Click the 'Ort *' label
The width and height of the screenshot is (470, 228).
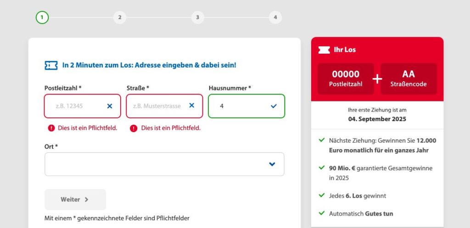coord(51,147)
